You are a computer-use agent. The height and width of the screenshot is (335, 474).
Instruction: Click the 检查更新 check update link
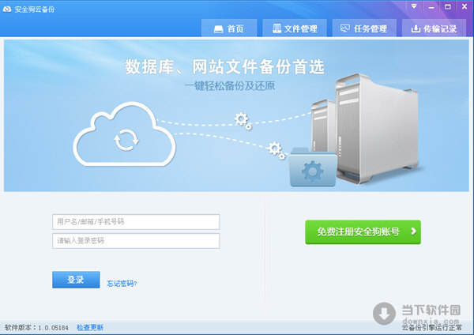coord(90,327)
